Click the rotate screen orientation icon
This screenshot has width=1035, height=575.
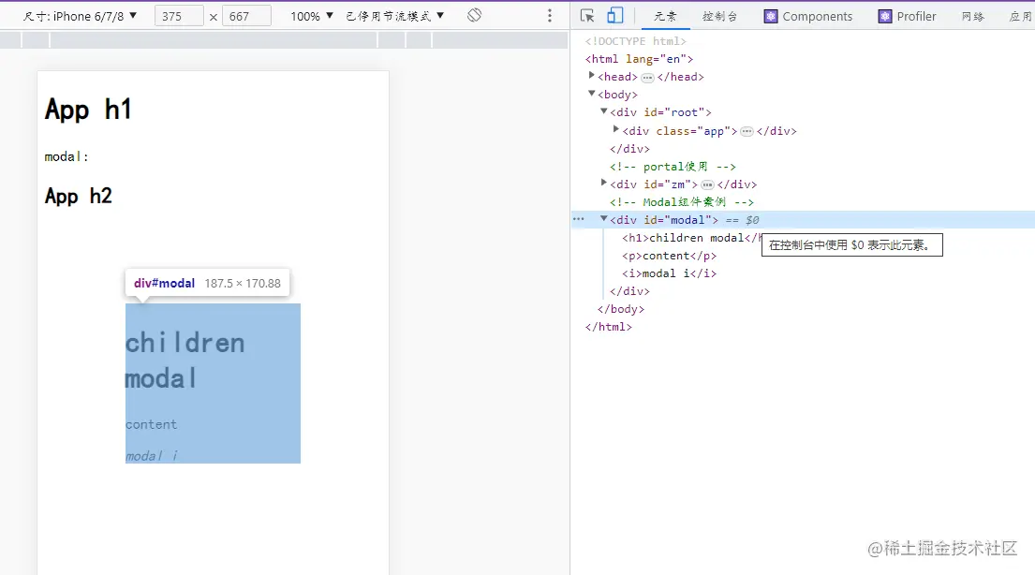(x=474, y=15)
